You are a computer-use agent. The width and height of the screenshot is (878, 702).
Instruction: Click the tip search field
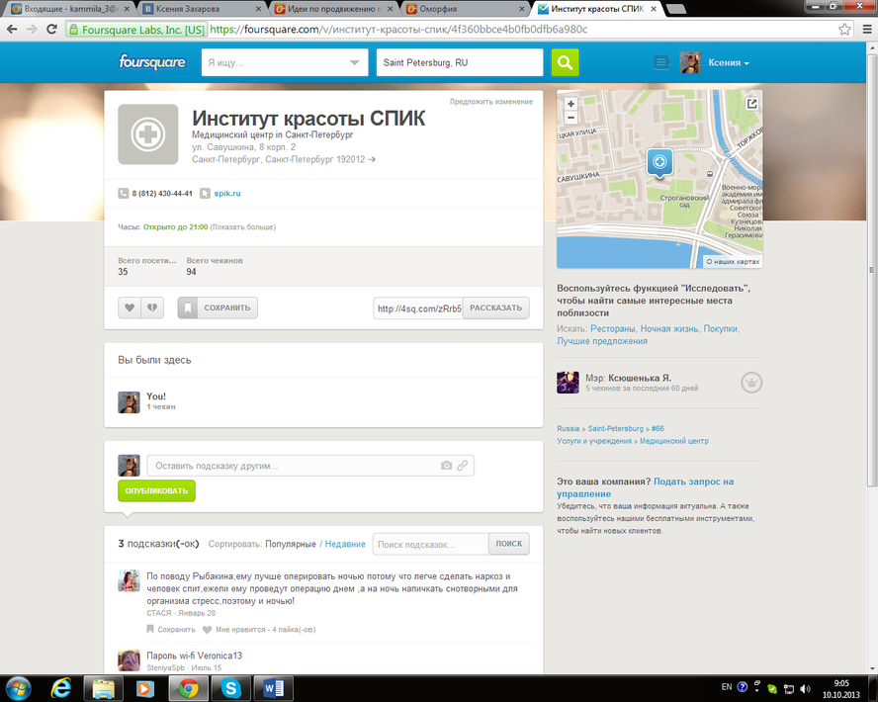[431, 544]
